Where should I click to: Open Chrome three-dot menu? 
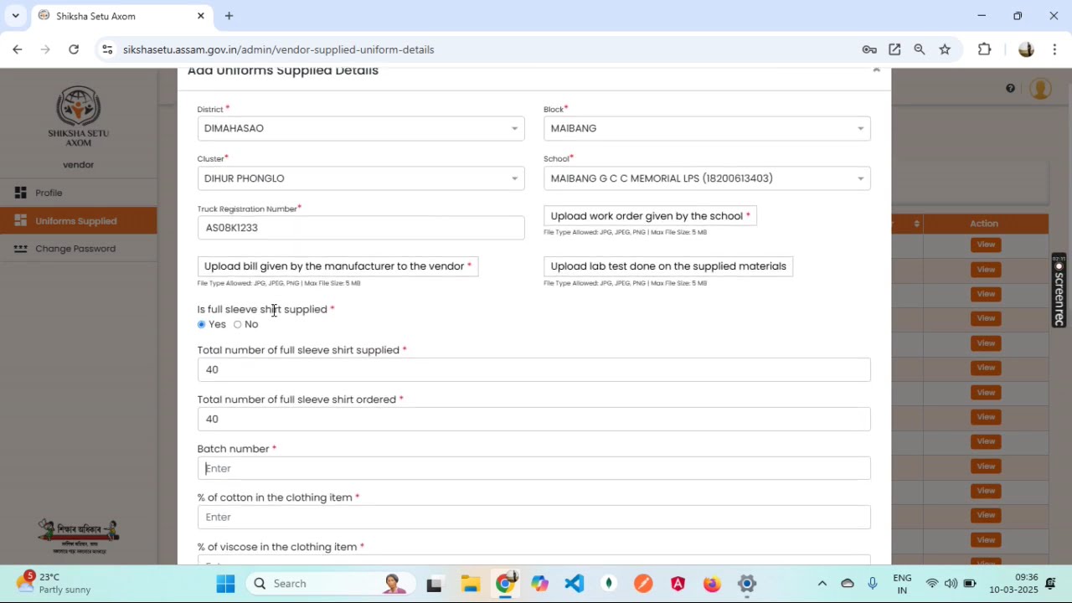tap(1054, 49)
